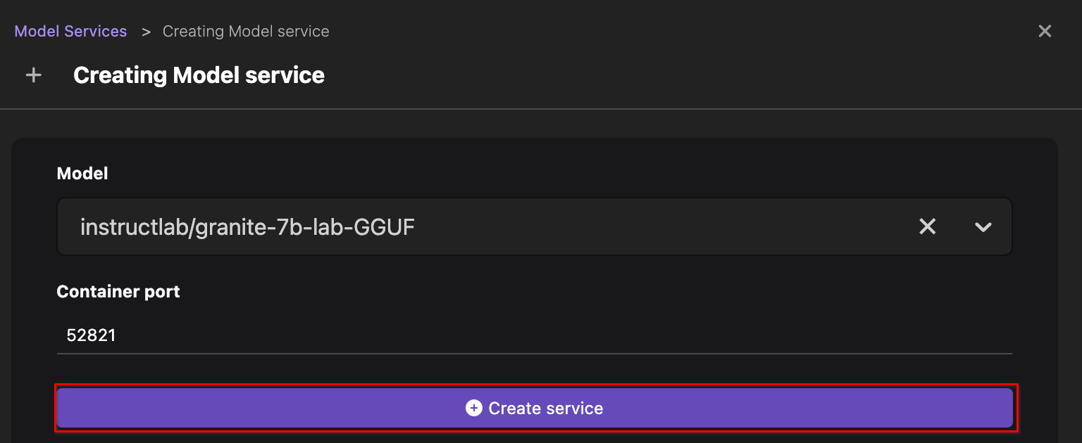Click the Model field label
The height and width of the screenshot is (443, 1082).
(82, 174)
